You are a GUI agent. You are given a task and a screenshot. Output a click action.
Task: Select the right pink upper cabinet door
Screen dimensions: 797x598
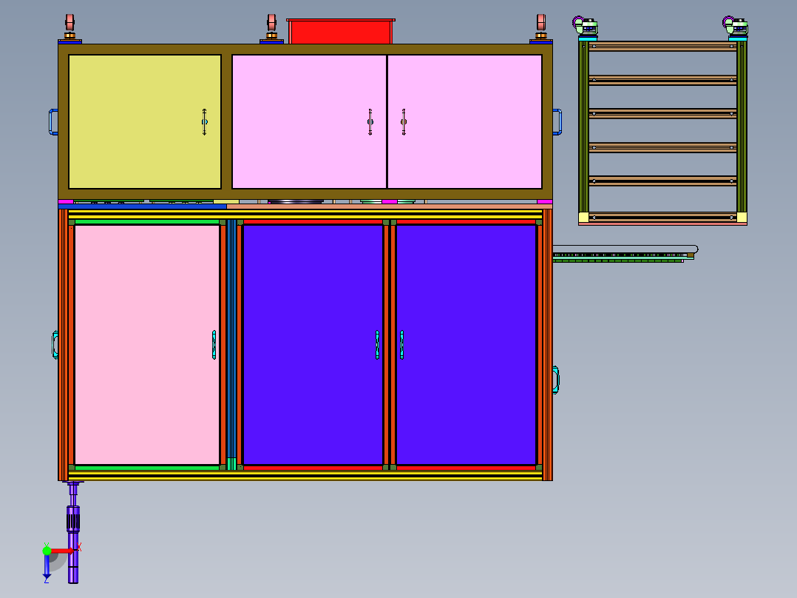tap(464, 121)
